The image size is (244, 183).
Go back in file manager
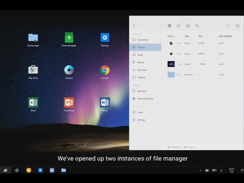click(134, 26)
